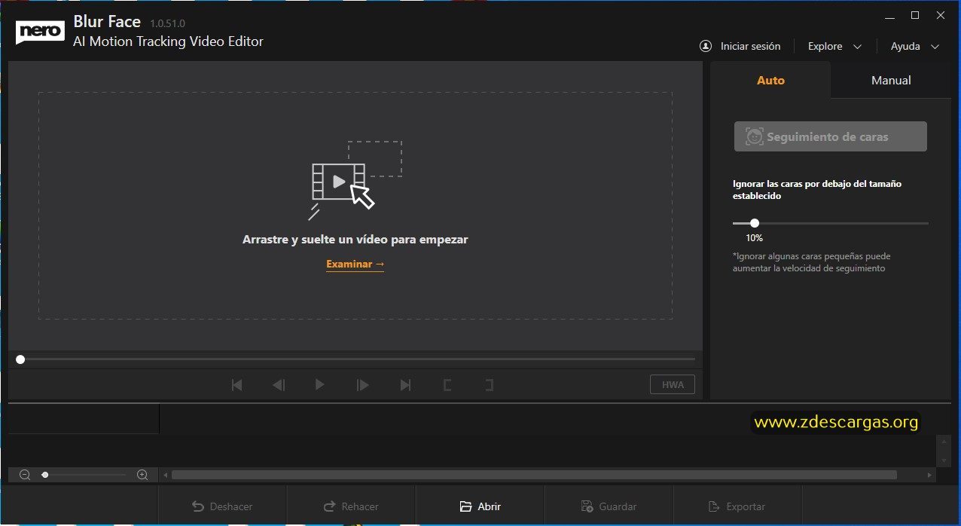Click Exportar to export video
Image resolution: width=961 pixels, height=526 pixels.
click(x=737, y=506)
